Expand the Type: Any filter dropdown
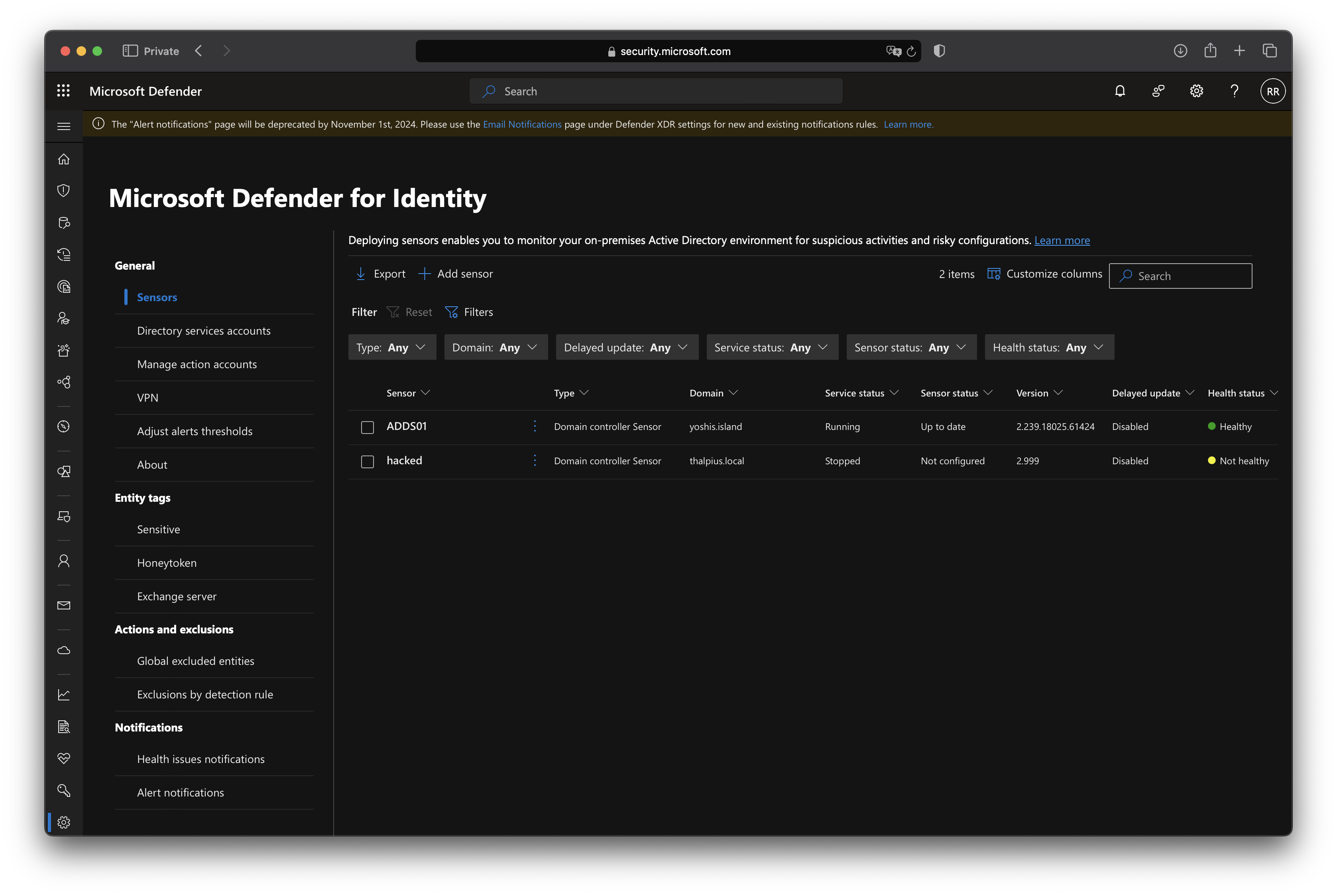This screenshot has width=1337, height=895. tap(392, 348)
